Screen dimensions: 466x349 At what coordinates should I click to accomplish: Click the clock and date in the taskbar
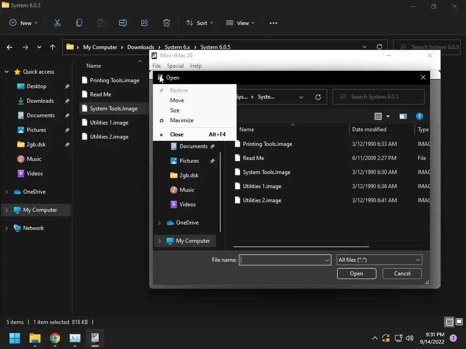tap(432, 338)
